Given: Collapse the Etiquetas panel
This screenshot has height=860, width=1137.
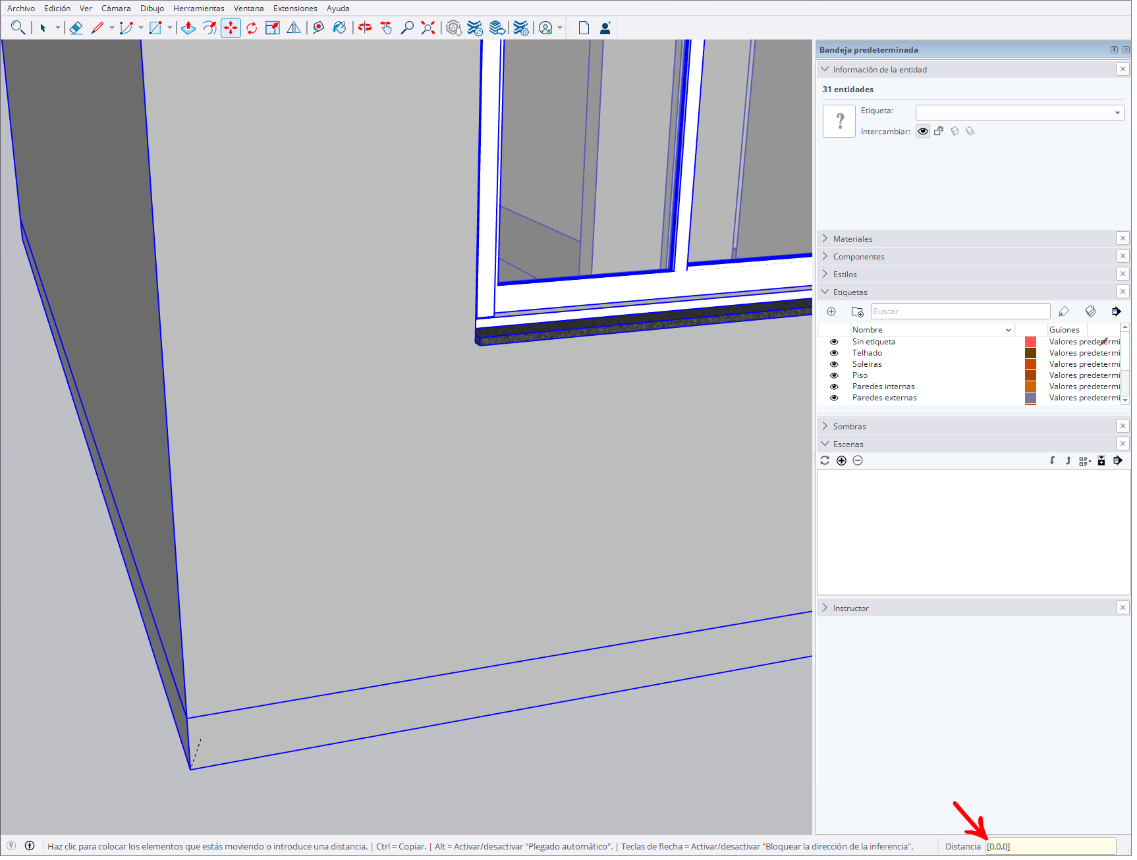Looking at the screenshot, I should click(x=825, y=292).
